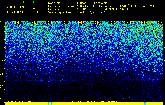
Task: Click the 1040 time marker
Action: click(x=159, y=23)
